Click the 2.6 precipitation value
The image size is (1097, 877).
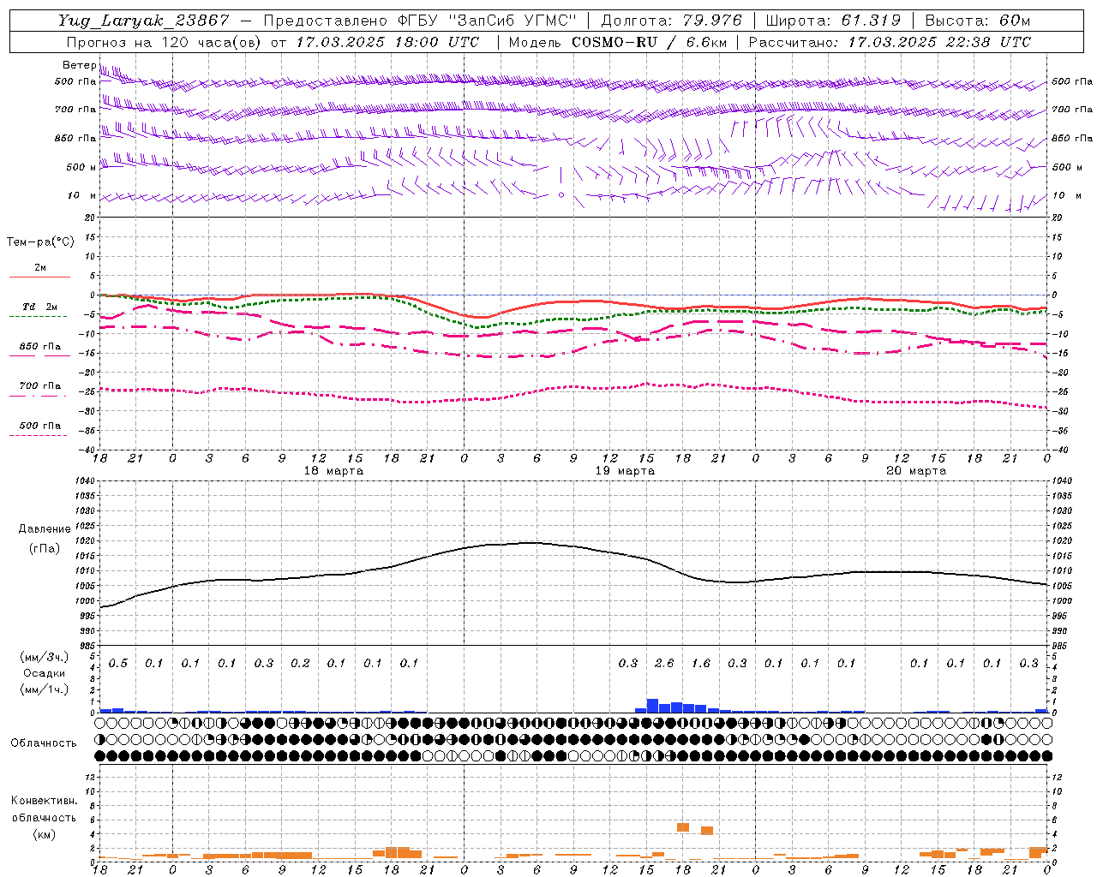pos(664,664)
